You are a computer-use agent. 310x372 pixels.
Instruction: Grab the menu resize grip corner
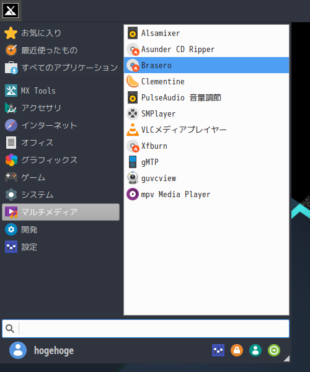[x=286, y=358]
